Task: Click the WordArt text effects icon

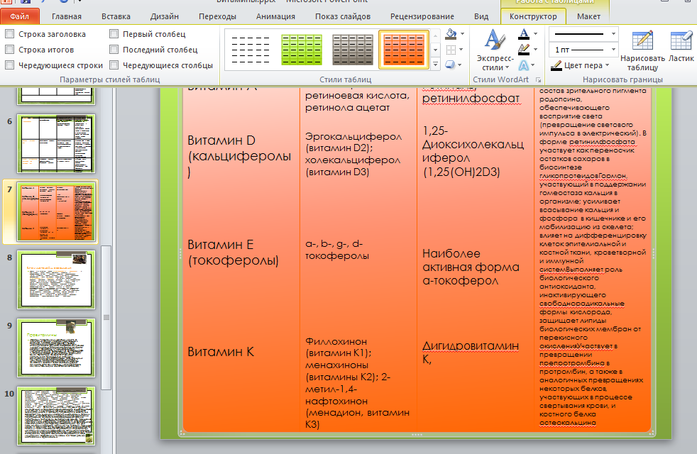Action: coord(524,65)
